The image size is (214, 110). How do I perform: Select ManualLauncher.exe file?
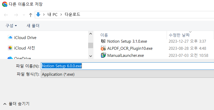(126, 56)
